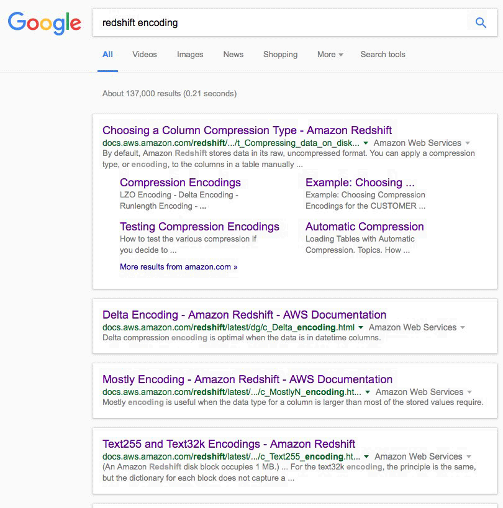
Task: Open the News tab
Action: [233, 55]
